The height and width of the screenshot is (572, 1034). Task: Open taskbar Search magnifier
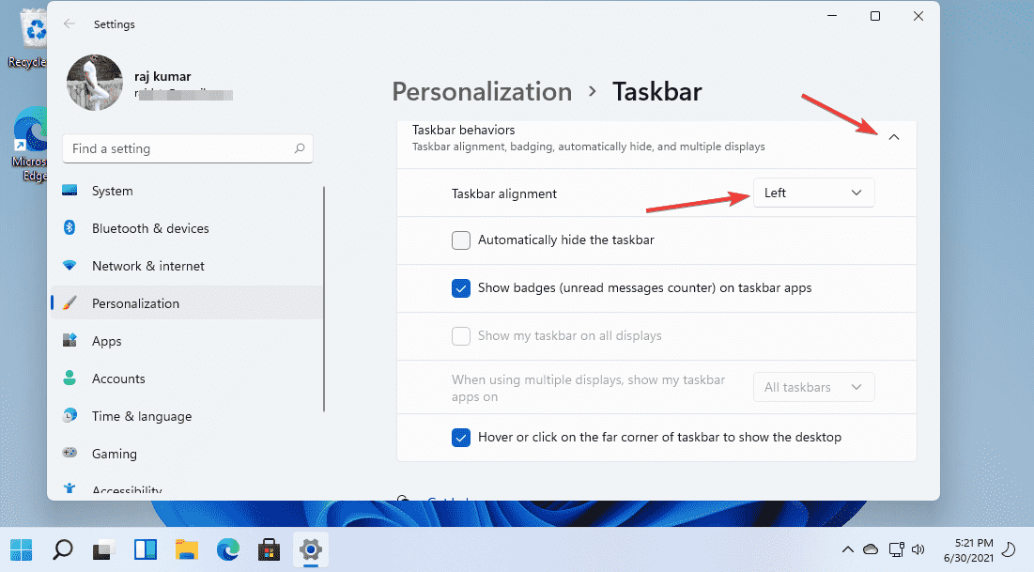point(63,549)
